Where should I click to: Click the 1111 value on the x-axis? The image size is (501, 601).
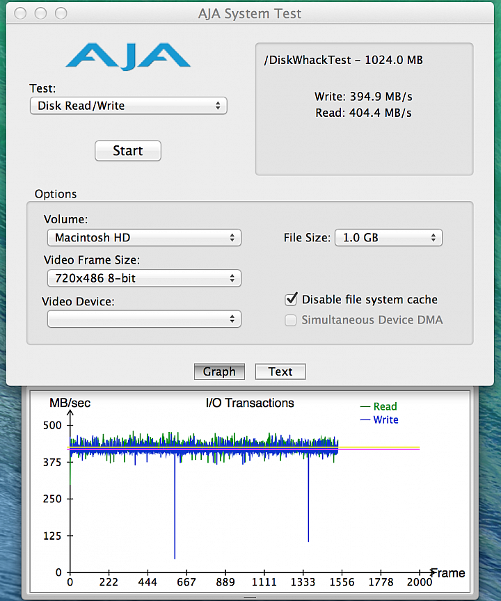coord(264,582)
